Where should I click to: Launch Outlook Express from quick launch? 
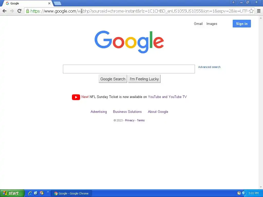pos(36,193)
